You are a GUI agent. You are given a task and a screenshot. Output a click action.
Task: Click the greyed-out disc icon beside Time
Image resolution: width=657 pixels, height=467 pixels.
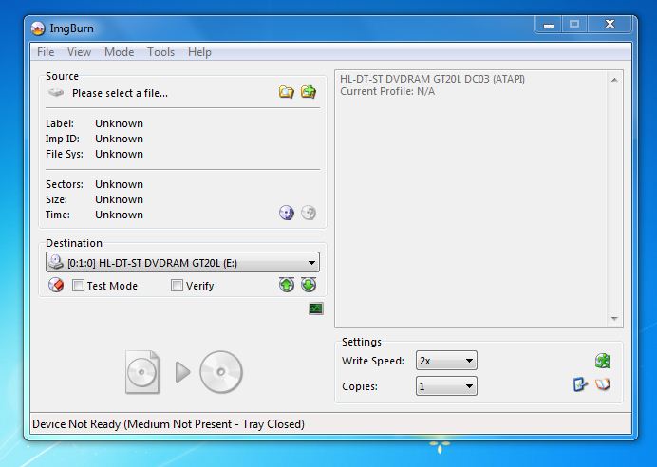click(x=309, y=213)
